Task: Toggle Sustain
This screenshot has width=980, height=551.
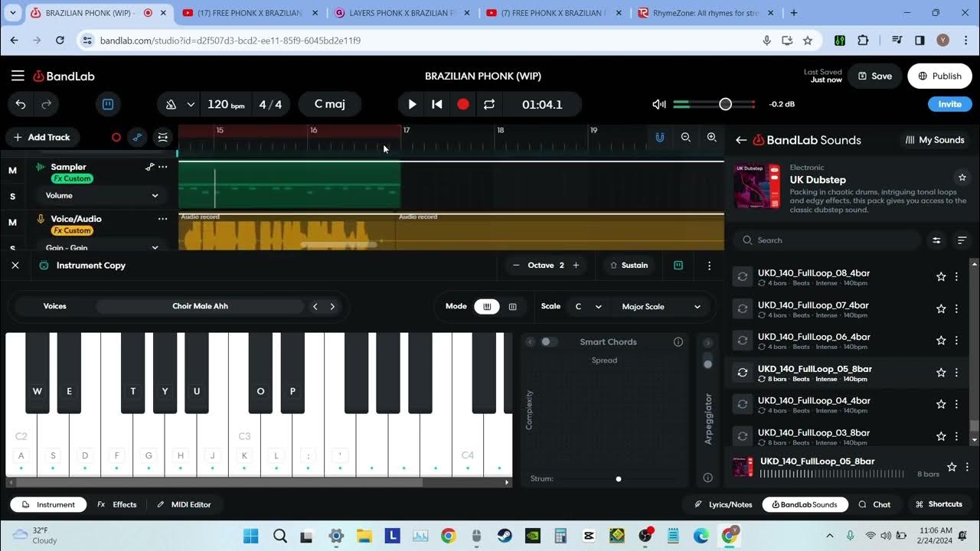Action: [629, 266]
